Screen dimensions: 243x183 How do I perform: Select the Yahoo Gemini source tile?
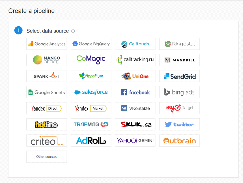pyautogui.click(x=135, y=141)
